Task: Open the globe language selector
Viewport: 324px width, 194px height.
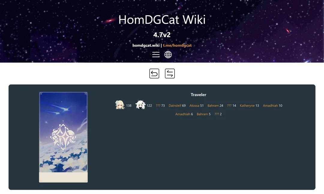Action: pyautogui.click(x=168, y=54)
